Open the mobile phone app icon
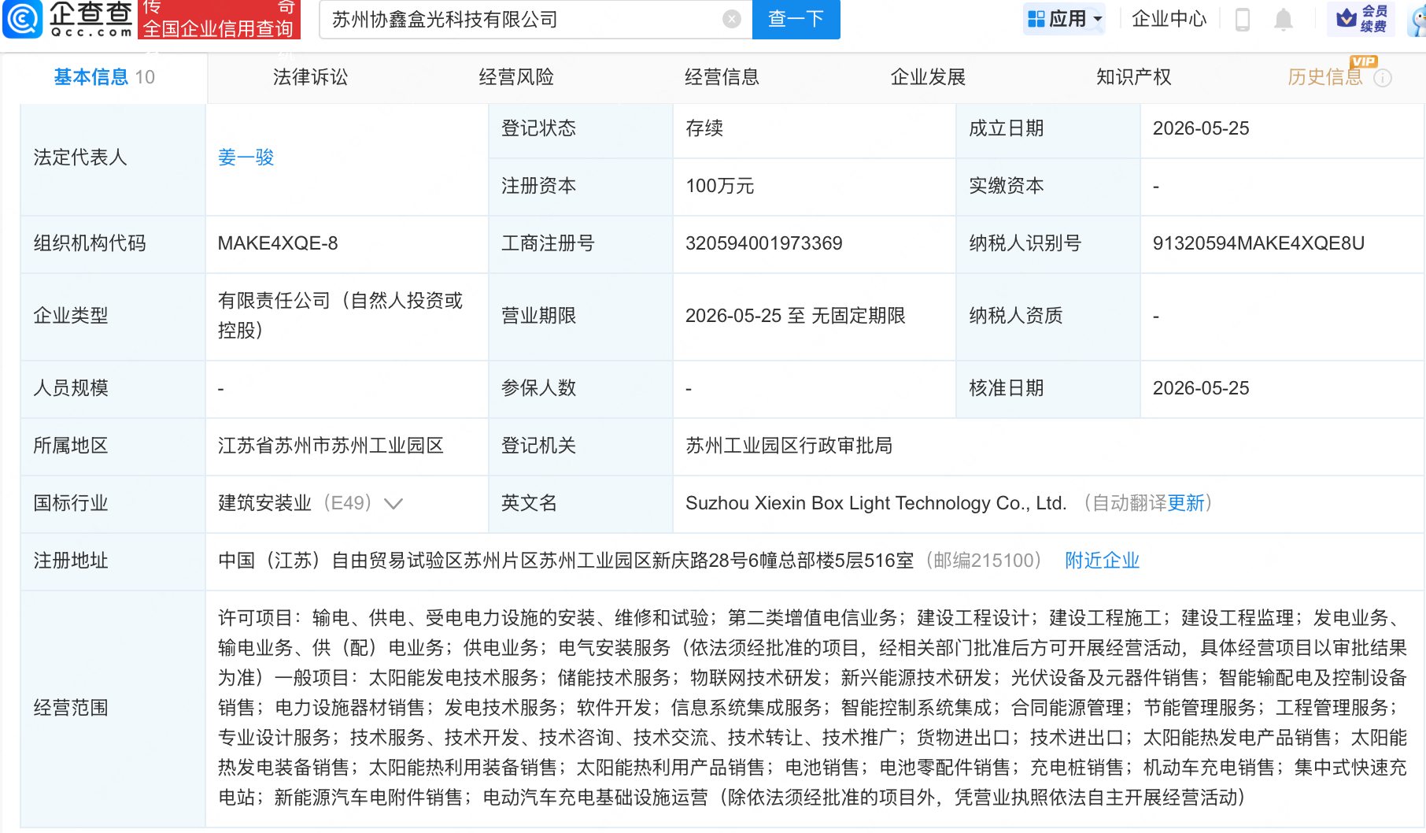The image size is (1426, 833). point(1243,19)
